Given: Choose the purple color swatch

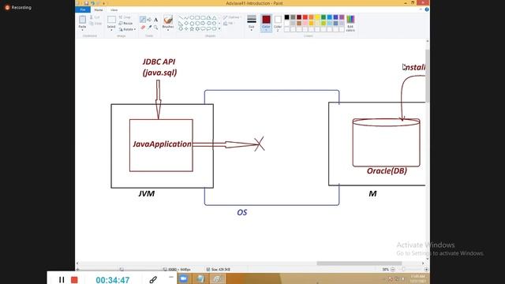Looking at the screenshot, I should tap(342, 17).
